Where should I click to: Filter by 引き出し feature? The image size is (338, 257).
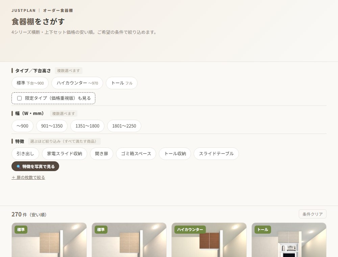(x=25, y=154)
